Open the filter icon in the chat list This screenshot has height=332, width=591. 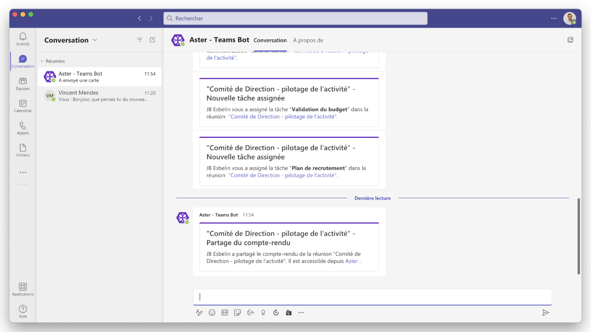tap(140, 40)
